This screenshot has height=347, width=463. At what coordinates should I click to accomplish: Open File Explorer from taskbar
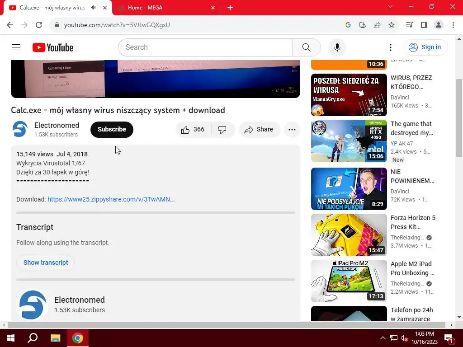point(55,338)
